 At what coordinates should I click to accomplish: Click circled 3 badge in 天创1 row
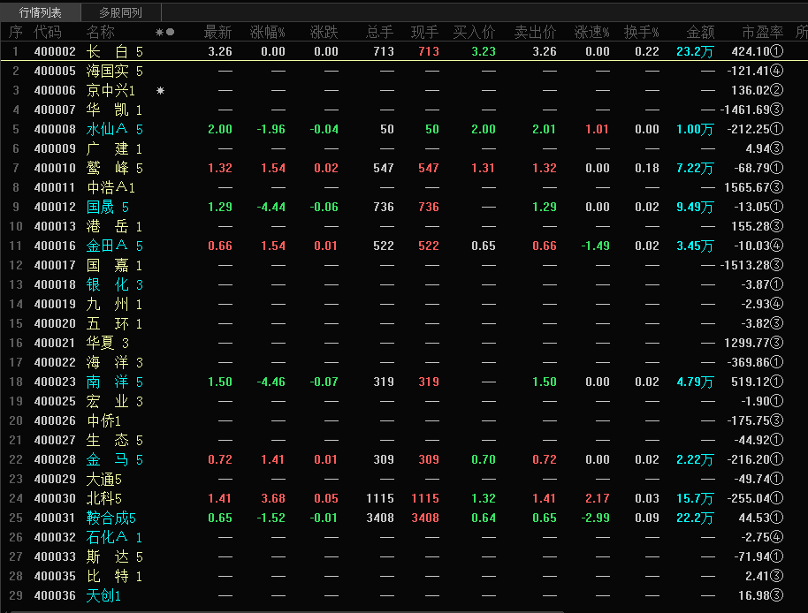[x=777, y=595]
